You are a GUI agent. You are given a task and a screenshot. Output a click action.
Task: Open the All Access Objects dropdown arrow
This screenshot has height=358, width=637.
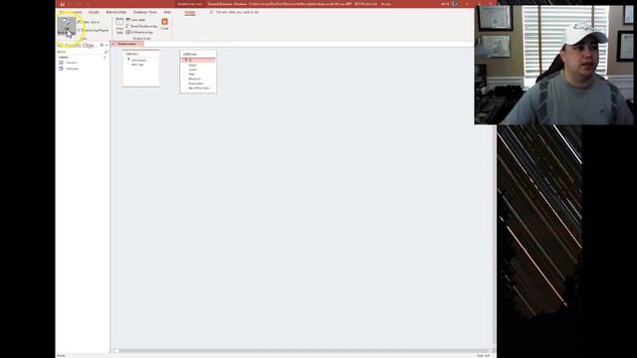click(x=102, y=45)
